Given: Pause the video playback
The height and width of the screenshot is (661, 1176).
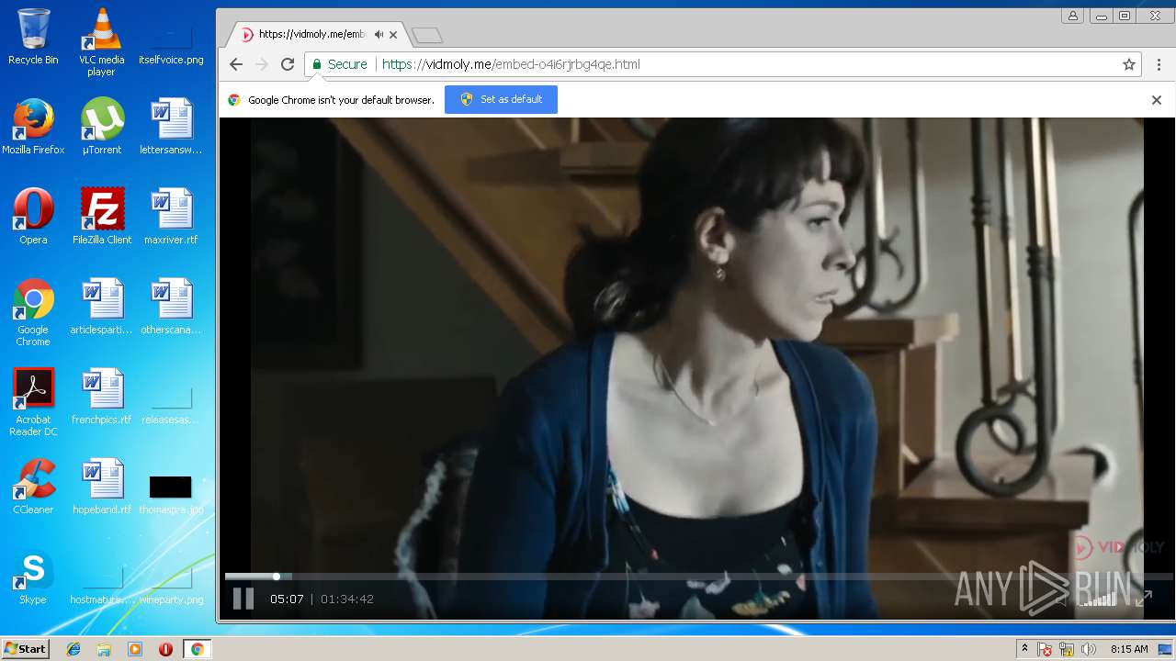Looking at the screenshot, I should pos(243,599).
